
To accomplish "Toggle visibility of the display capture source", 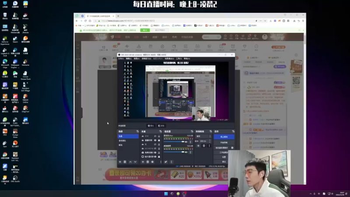I will coord(155,157).
